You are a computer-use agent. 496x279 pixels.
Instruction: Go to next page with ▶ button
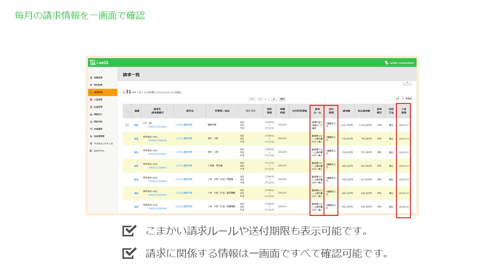pyautogui.click(x=274, y=99)
